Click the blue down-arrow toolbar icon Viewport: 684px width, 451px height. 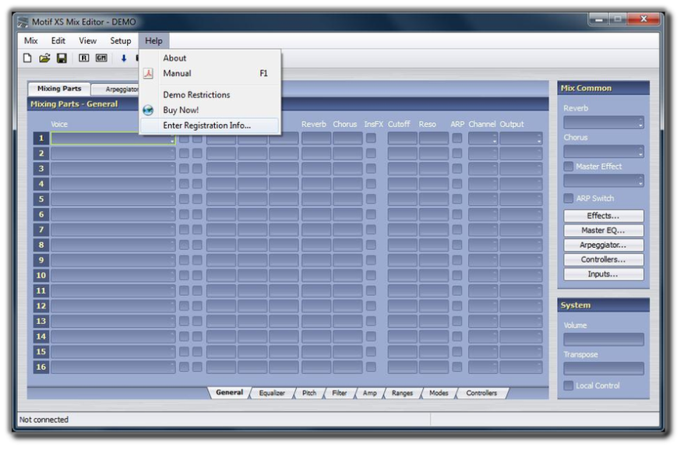tap(124, 58)
